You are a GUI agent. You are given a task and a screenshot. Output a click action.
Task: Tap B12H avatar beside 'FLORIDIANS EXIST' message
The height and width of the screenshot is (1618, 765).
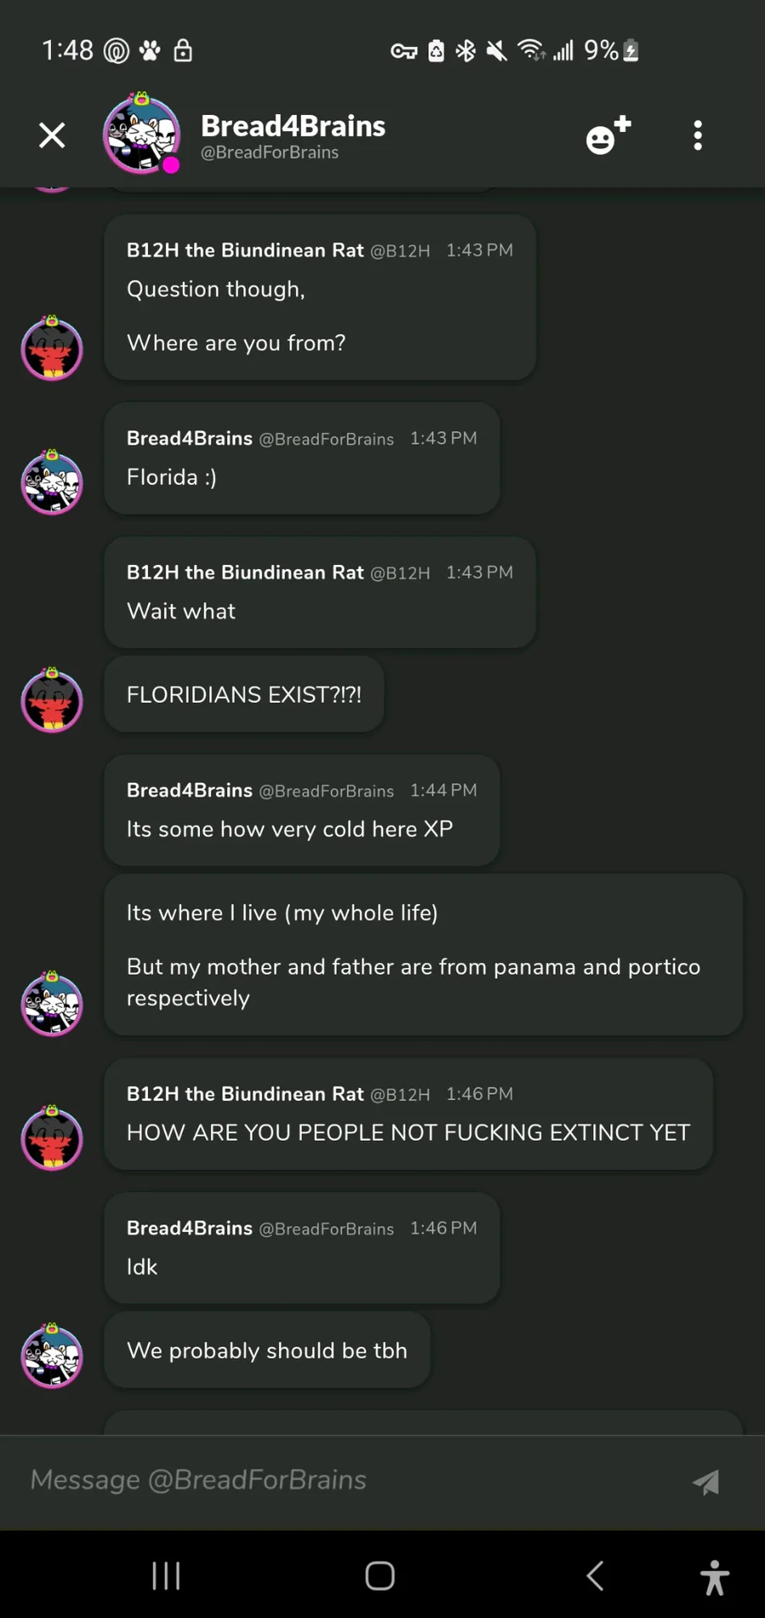pos(52,699)
